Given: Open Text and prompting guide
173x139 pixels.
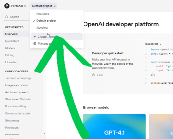Looking at the screenshot, I should [x=18, y=78].
